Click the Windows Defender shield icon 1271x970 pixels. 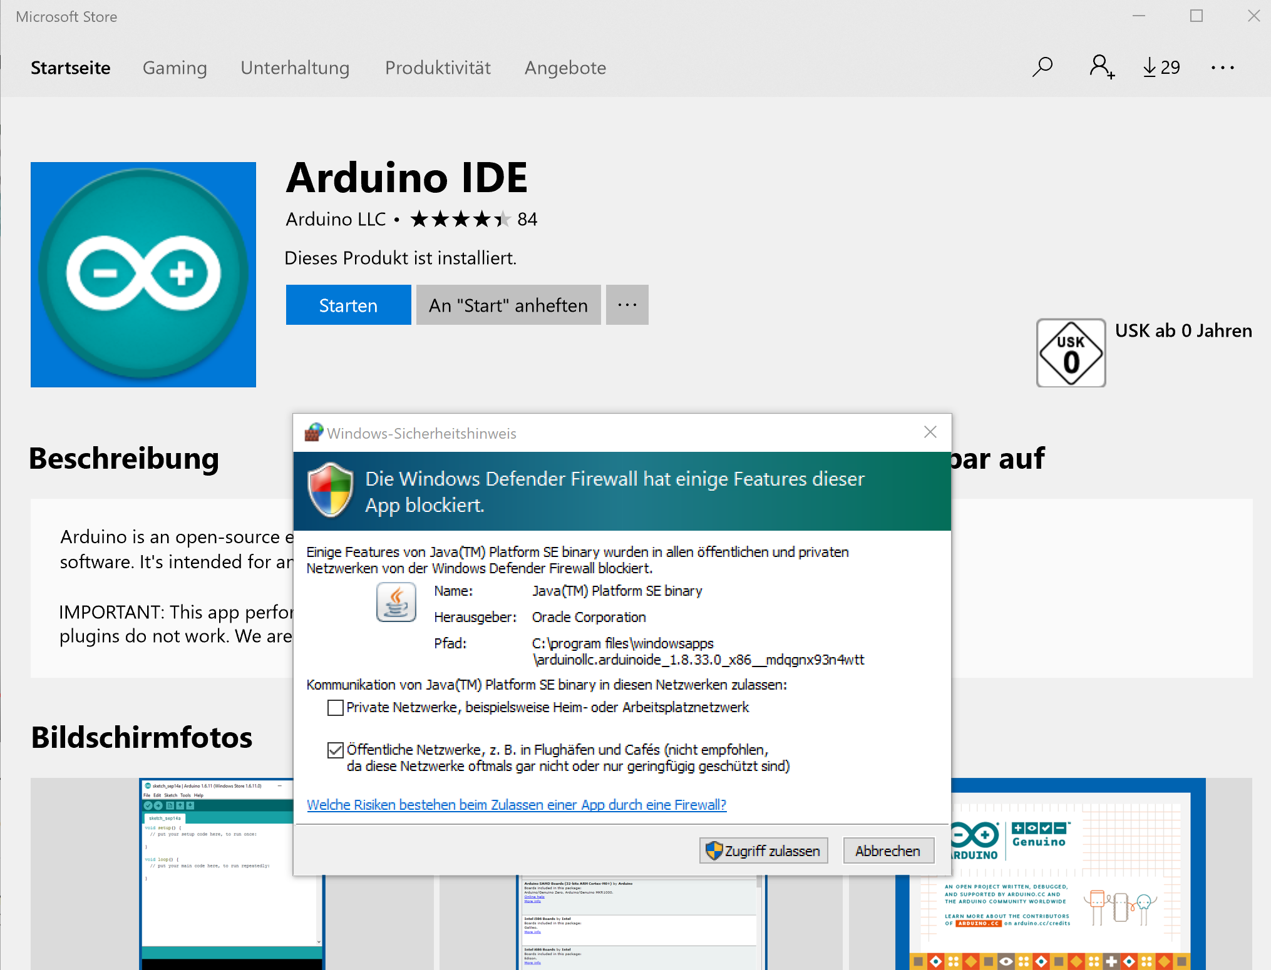pos(332,491)
